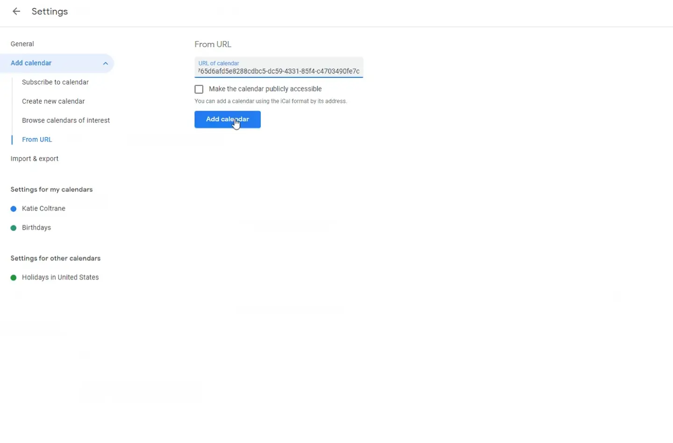Select Browse calendars of interest

(66, 120)
